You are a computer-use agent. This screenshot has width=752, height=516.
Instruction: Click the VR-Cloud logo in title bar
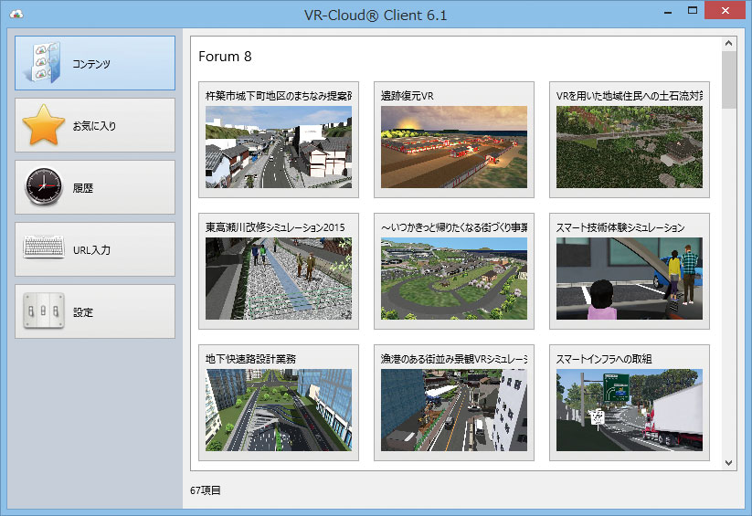pos(16,15)
